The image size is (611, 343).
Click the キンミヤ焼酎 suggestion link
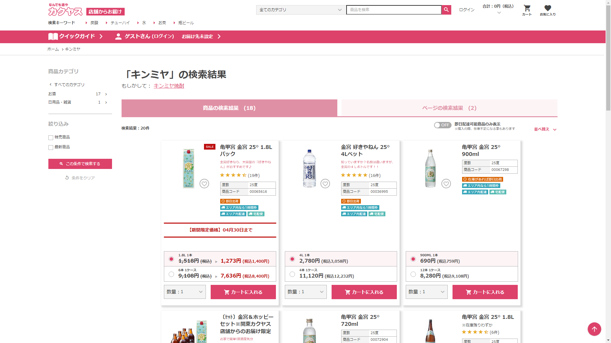tap(169, 86)
